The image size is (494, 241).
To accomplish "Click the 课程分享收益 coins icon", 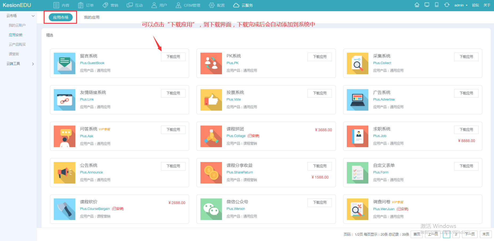I will pos(211,173).
